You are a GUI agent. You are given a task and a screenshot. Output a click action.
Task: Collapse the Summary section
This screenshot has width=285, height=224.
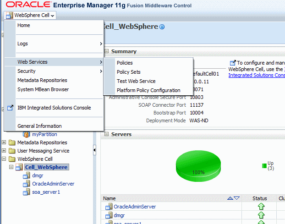pos(106,51)
